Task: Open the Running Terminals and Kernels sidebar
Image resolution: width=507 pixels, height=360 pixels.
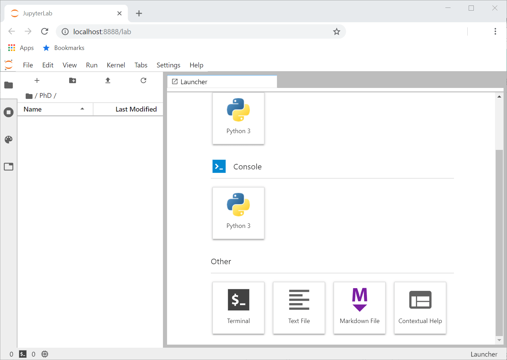Action: tap(9, 112)
